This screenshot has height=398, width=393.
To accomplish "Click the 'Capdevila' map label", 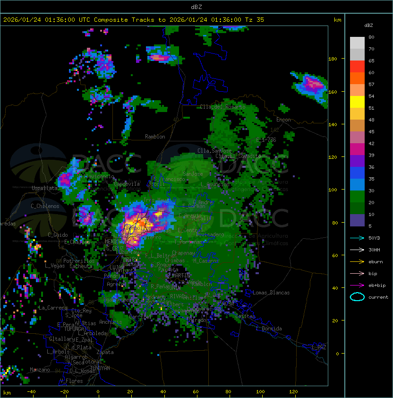I will 127,184.
